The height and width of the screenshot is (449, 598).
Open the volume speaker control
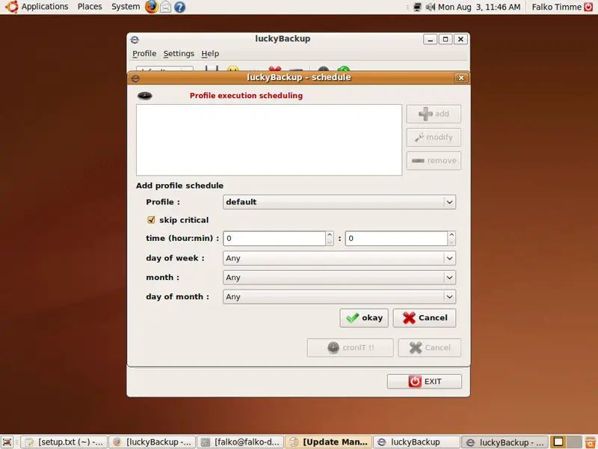coord(431,7)
